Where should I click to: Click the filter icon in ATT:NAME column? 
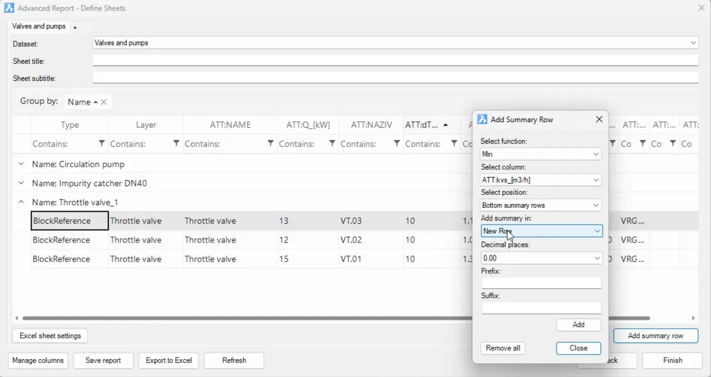[x=271, y=144]
